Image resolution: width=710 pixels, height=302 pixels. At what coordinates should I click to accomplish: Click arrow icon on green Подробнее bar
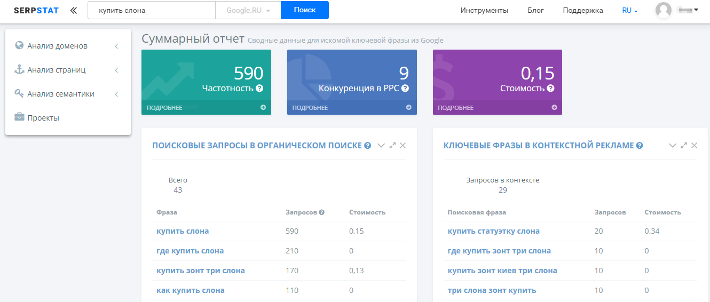tap(263, 107)
